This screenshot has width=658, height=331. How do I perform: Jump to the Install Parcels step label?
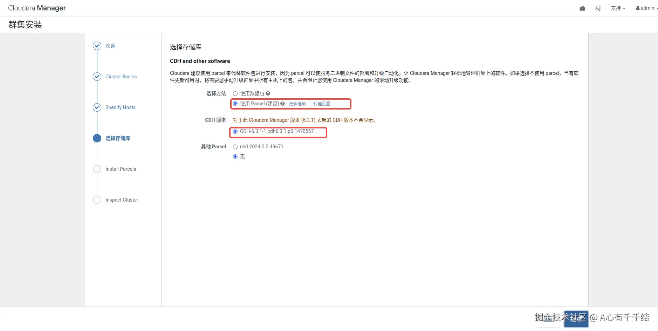click(x=121, y=169)
